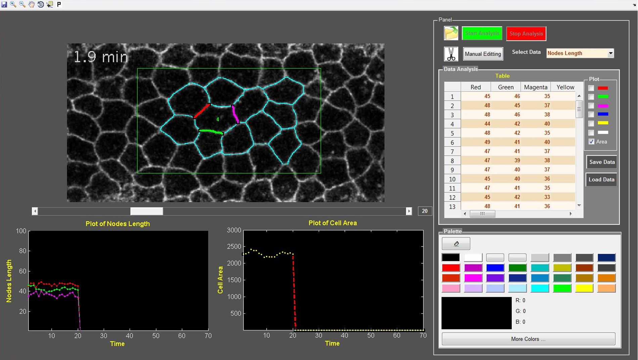Click the table horizontal scroll-right arrow
Screen dimensions: 638x360
point(571,214)
